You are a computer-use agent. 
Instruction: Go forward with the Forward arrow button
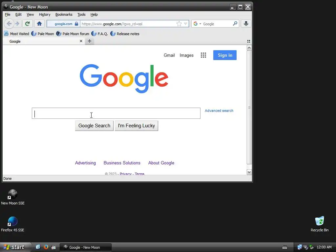17,24
